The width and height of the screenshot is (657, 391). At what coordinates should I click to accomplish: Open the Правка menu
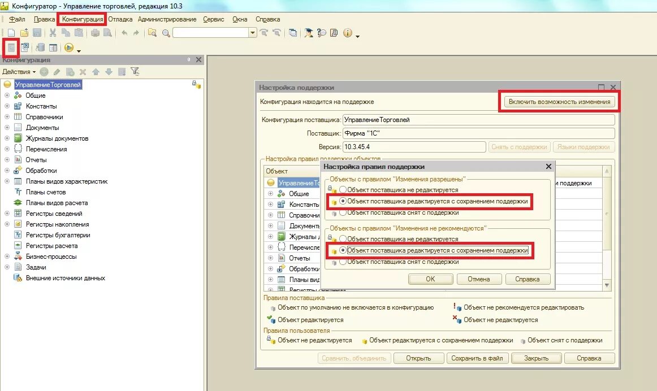click(x=45, y=19)
